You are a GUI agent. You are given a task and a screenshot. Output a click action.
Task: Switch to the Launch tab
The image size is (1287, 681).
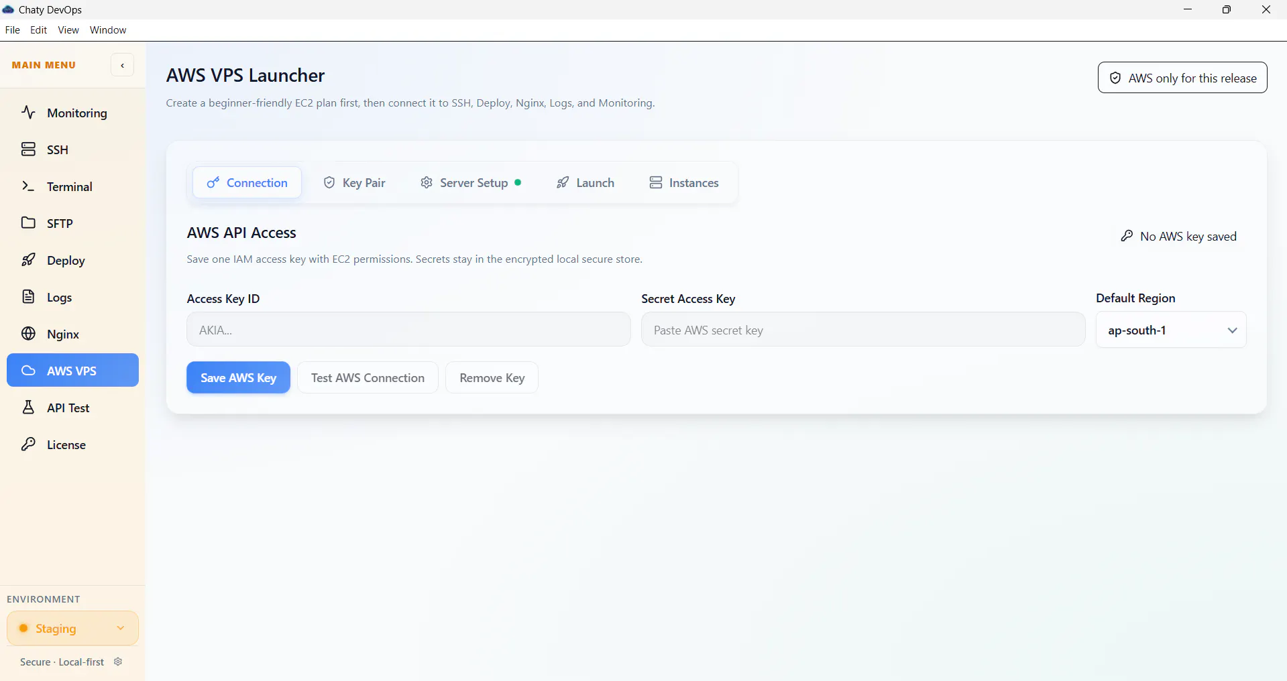pos(585,183)
